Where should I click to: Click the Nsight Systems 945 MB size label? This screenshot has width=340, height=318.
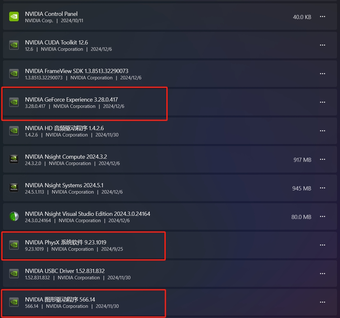(302, 189)
